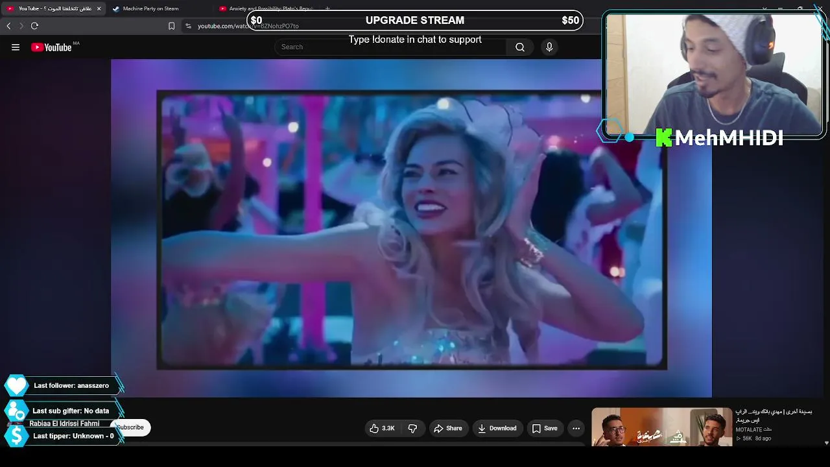This screenshot has height=467, width=830.
Task: Start voice search with the microphone
Action: point(549,47)
